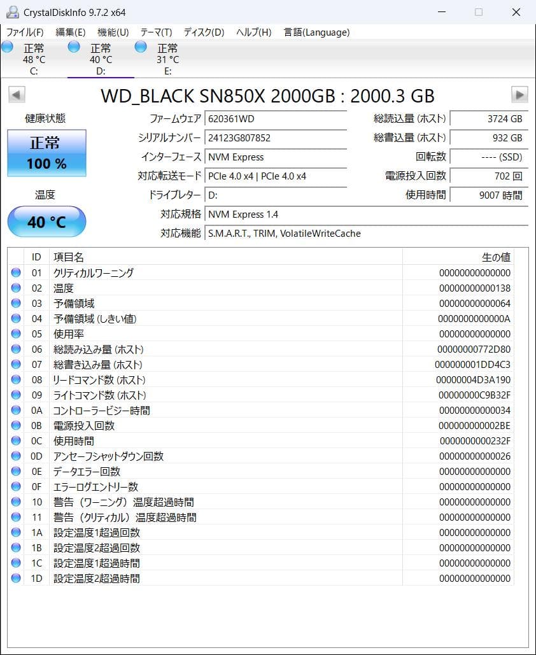The width and height of the screenshot is (536, 655).
Task: Click the 健康状態 label
Action: point(45,118)
